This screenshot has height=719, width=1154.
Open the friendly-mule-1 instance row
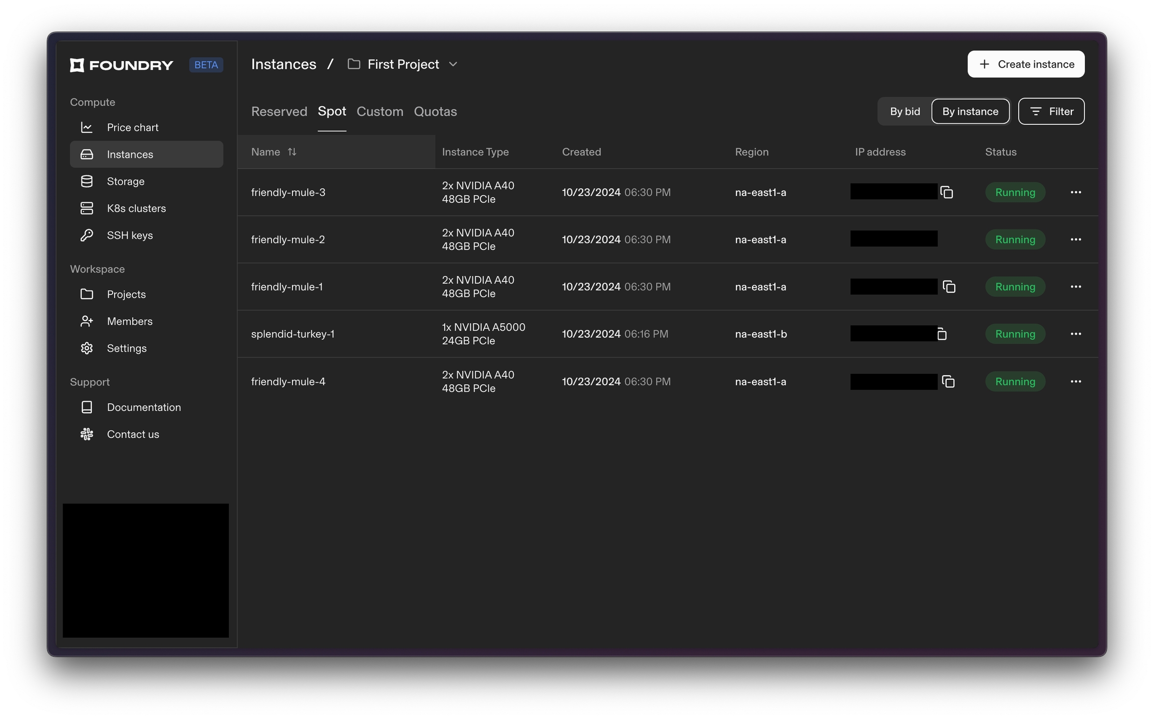click(x=287, y=287)
